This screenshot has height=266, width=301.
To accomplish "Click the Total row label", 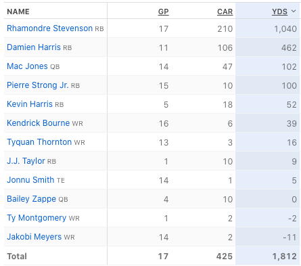I will (17, 257).
